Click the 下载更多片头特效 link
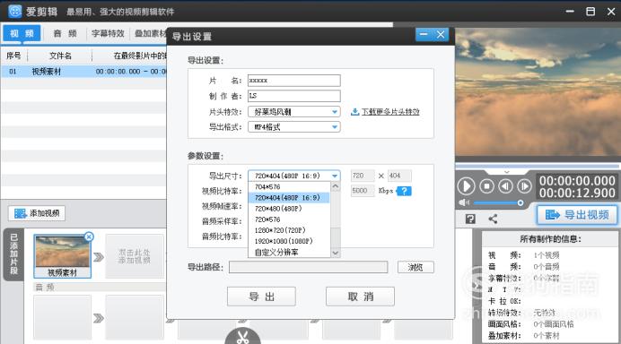Screen dimensions: 621x344 click(390, 112)
